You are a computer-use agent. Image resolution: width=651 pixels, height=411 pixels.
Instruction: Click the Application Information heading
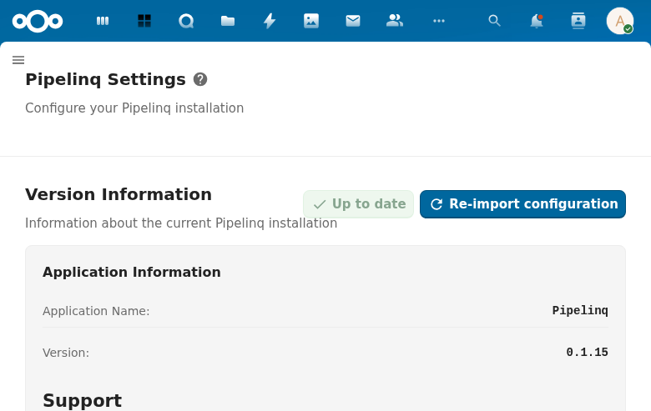pyautogui.click(x=132, y=272)
